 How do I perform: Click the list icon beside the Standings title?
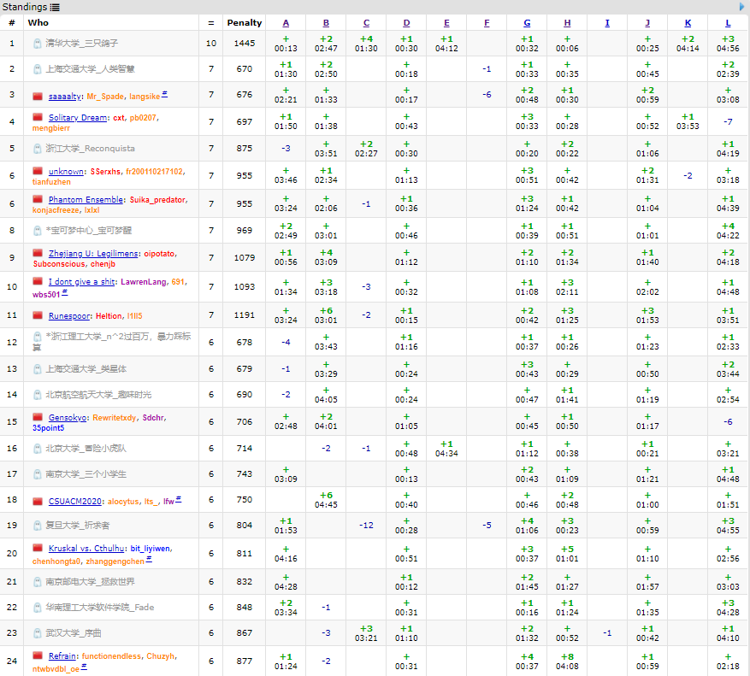(x=55, y=7)
